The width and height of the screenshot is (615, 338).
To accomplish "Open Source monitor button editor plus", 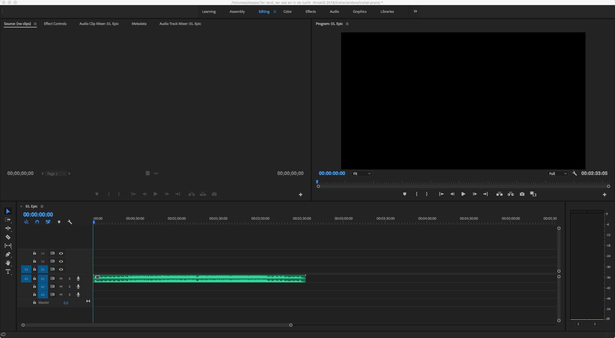I will tap(300, 194).
